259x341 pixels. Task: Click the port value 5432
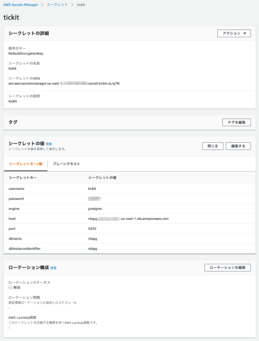click(92, 229)
